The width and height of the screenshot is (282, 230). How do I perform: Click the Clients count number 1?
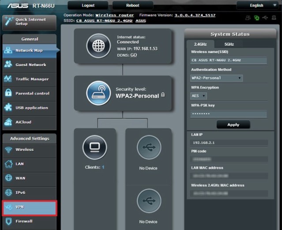tap(103, 167)
